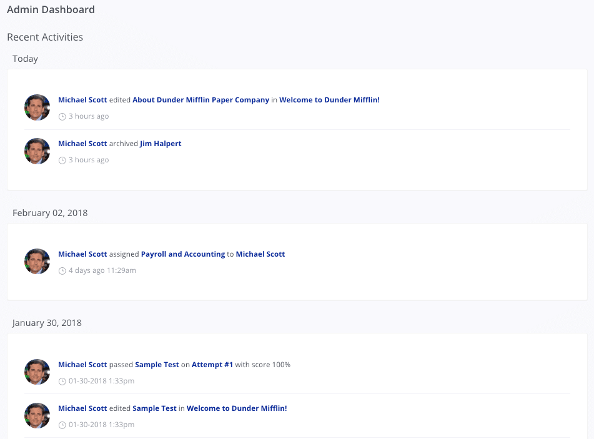The image size is (594, 439).
Task: Click the 4 days ago 11:29am timestamp
Action: click(x=102, y=270)
